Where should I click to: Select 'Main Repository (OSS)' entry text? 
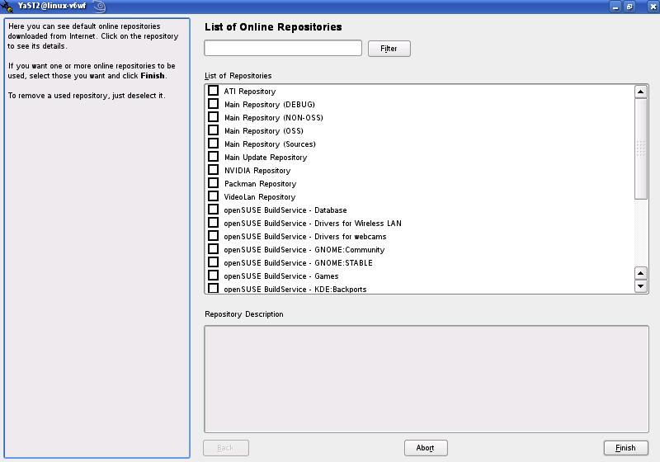point(263,131)
